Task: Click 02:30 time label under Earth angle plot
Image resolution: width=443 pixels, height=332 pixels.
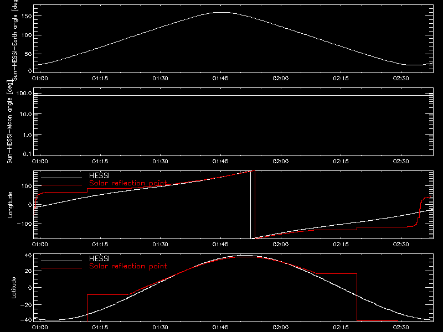Action: [401, 79]
